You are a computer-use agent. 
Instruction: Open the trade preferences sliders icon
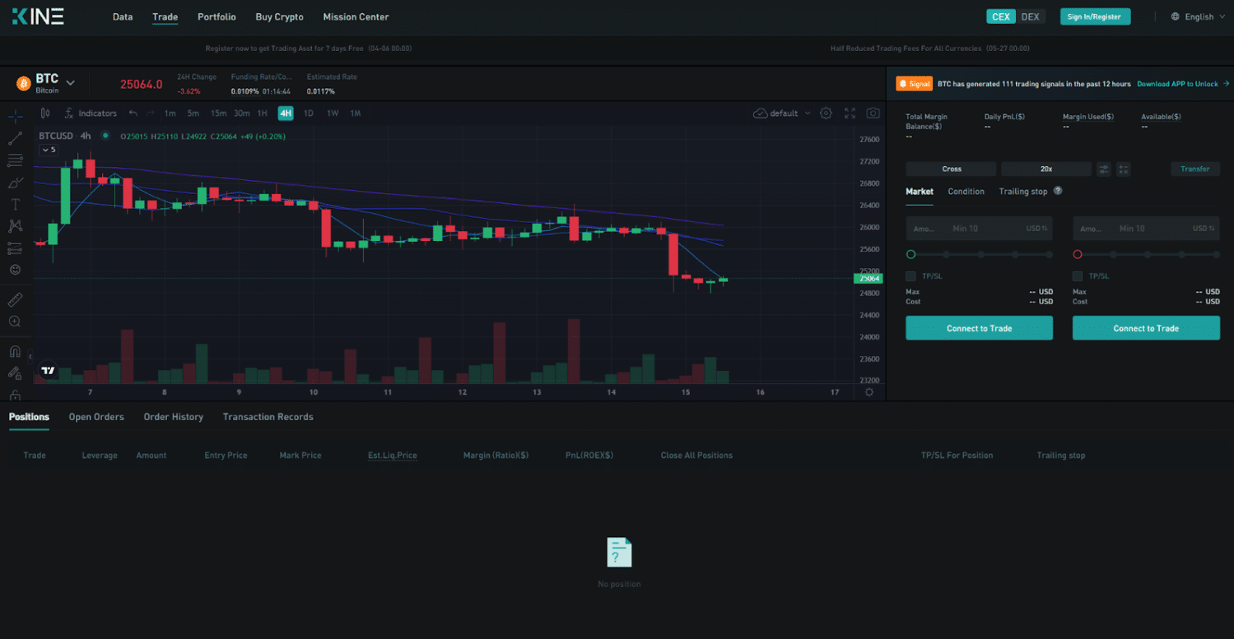(1104, 169)
